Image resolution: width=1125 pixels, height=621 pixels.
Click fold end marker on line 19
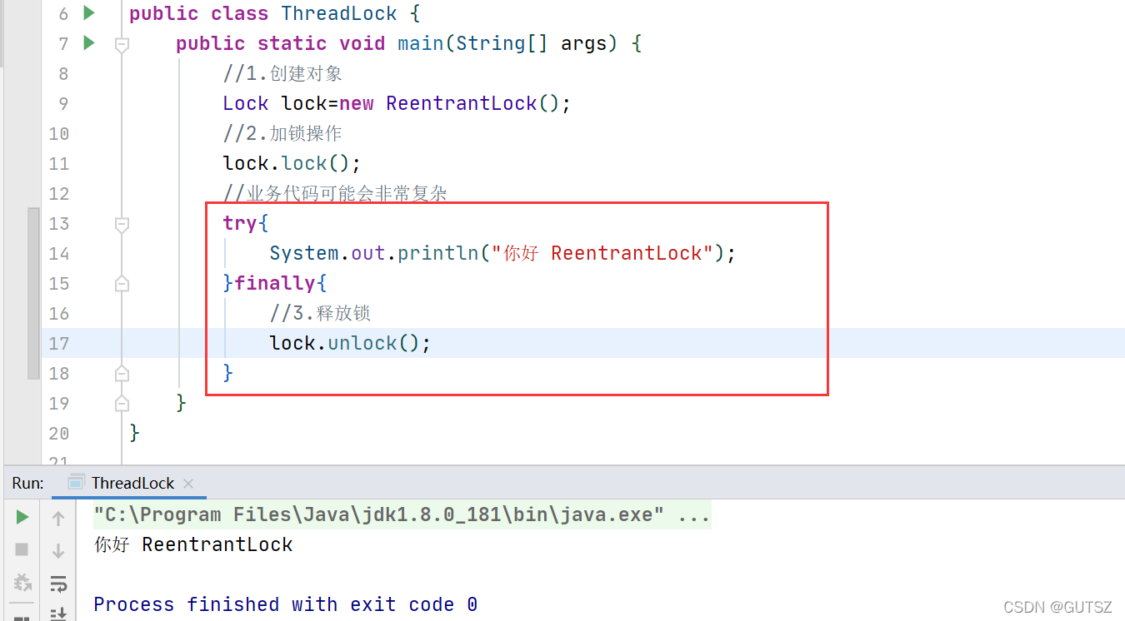click(x=122, y=403)
